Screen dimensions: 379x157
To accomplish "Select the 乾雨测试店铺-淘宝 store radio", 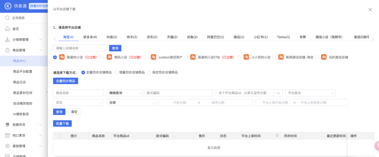I will tap(274, 57).
